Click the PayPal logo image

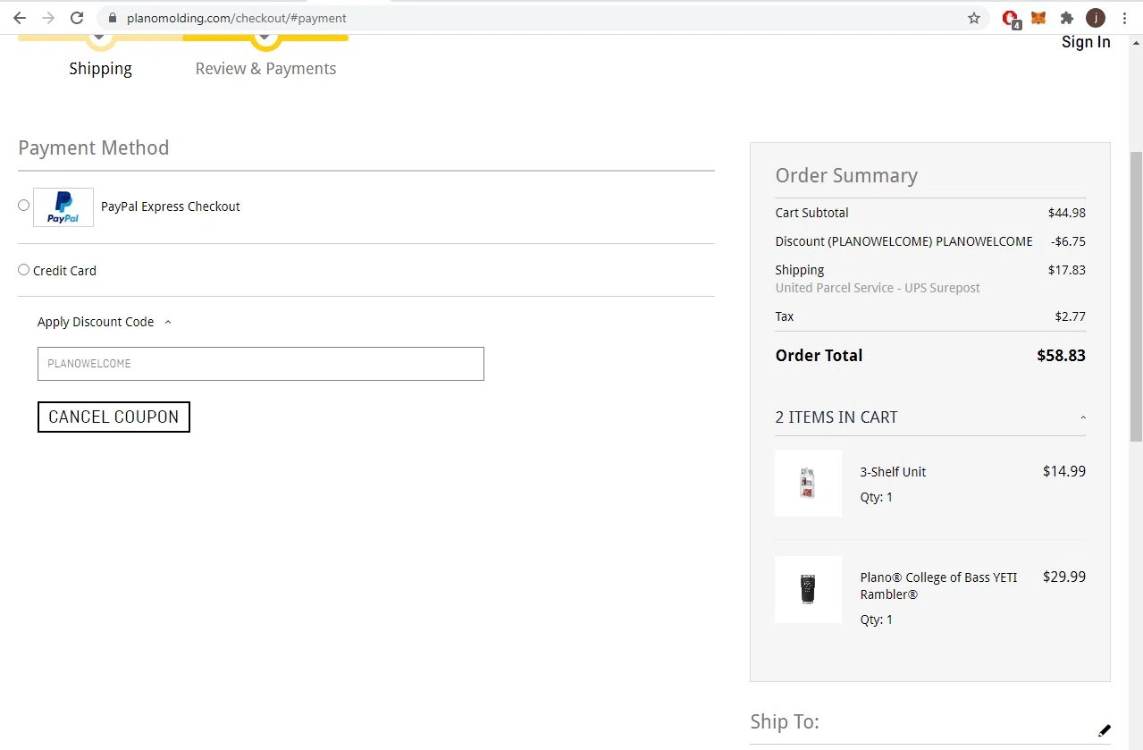[63, 207]
